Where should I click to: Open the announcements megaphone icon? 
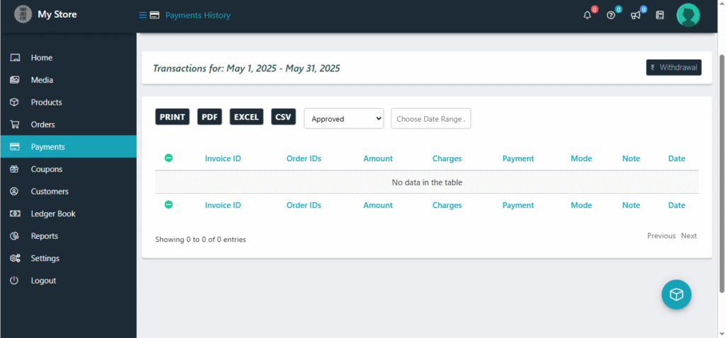coord(635,15)
